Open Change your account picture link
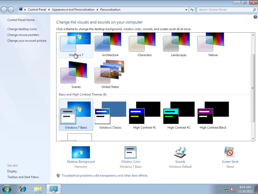This screenshot has width=258, height=194. click(x=27, y=41)
